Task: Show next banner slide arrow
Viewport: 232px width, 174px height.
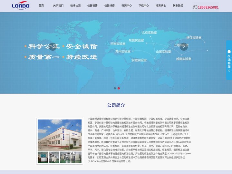Action: pos(184,47)
